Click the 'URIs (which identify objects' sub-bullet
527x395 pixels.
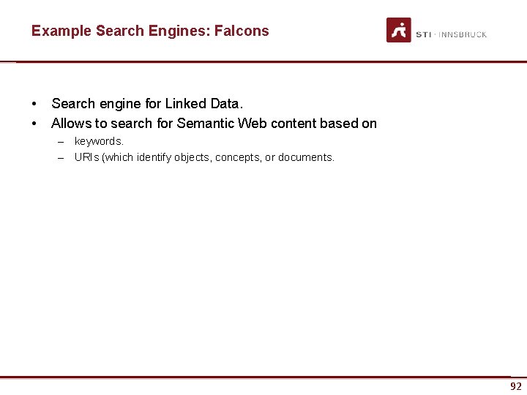204,157
